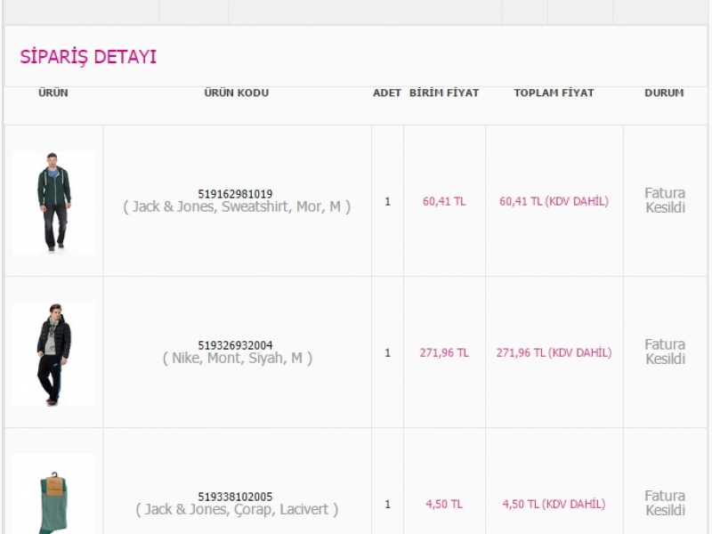Click the BİRİM FİYAT column header

pyautogui.click(x=444, y=93)
